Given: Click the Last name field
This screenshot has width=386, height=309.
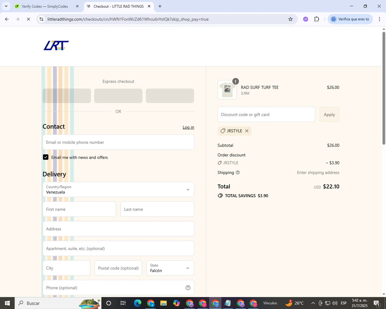Looking at the screenshot, I should tap(157, 209).
